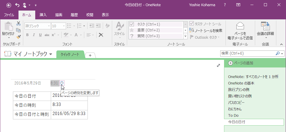
Task: Add a new section with plus tab
Action: [90, 55]
